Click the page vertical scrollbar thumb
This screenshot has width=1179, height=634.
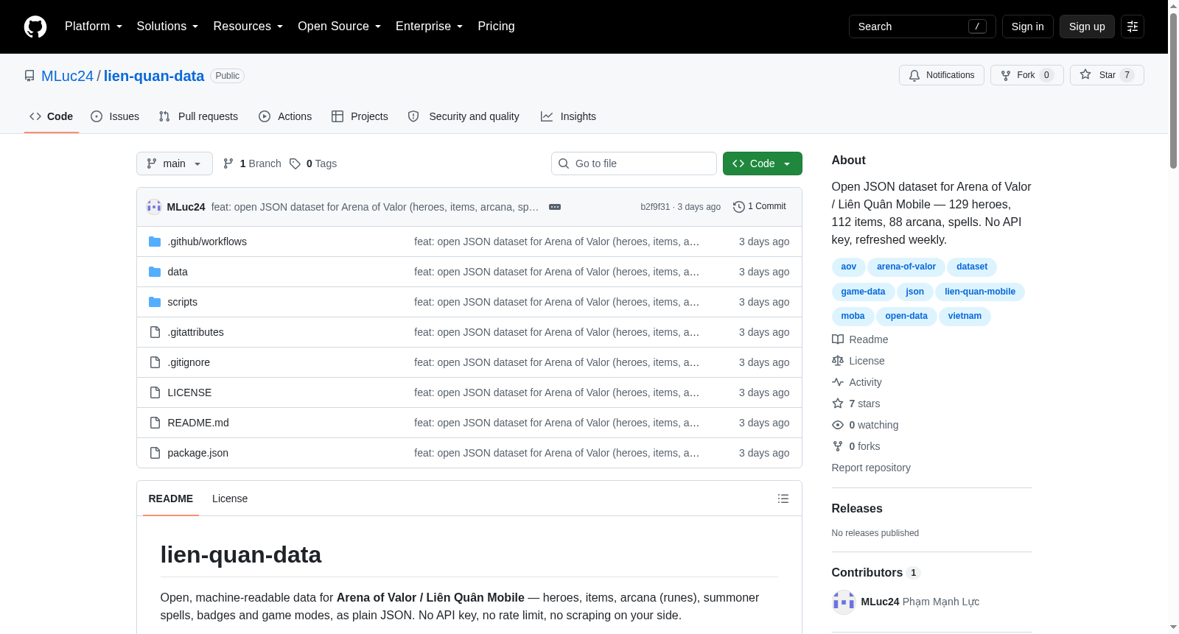pyautogui.click(x=1173, y=90)
